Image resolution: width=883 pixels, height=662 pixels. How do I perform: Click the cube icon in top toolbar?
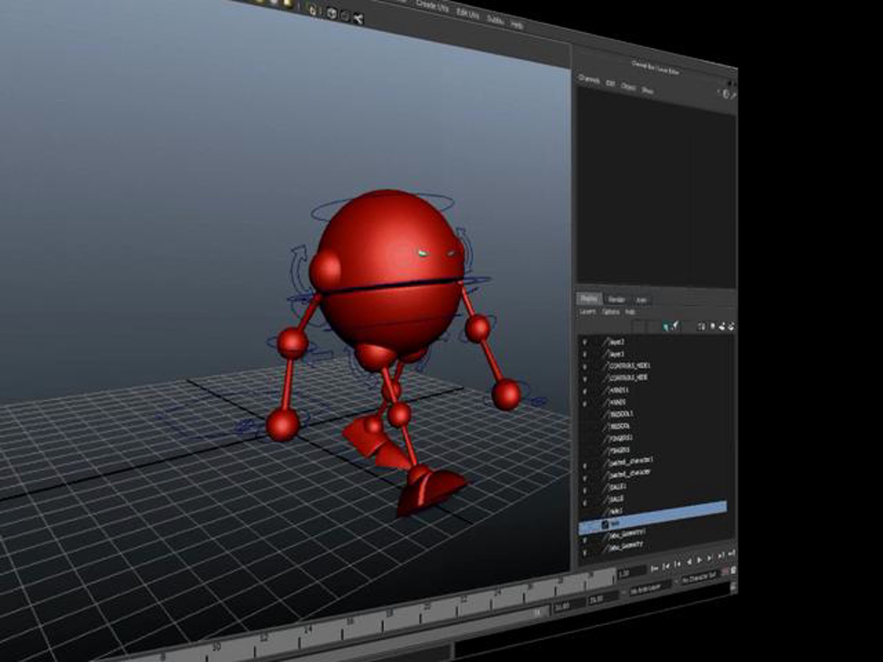click(x=331, y=14)
